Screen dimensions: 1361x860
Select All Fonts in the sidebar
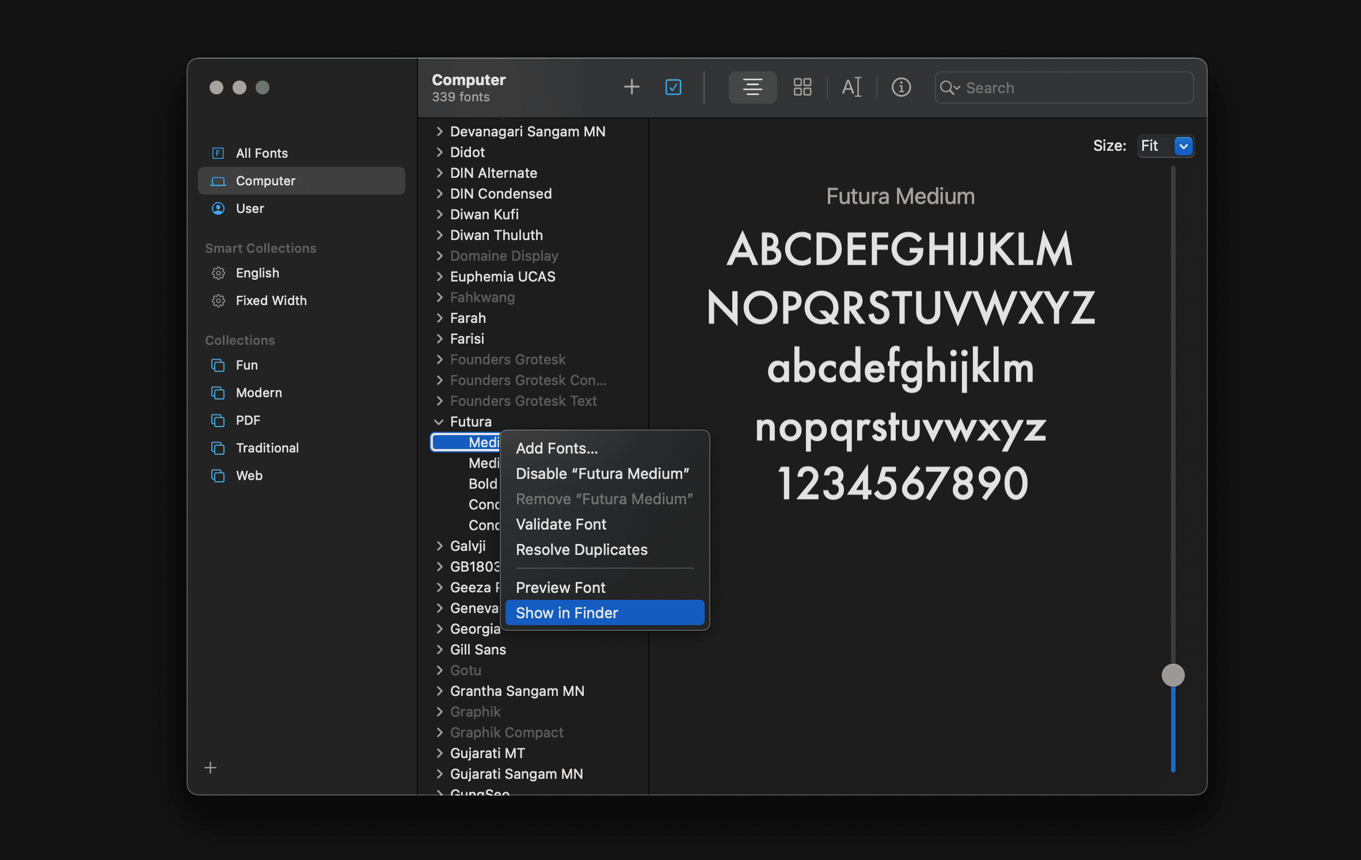pos(261,153)
